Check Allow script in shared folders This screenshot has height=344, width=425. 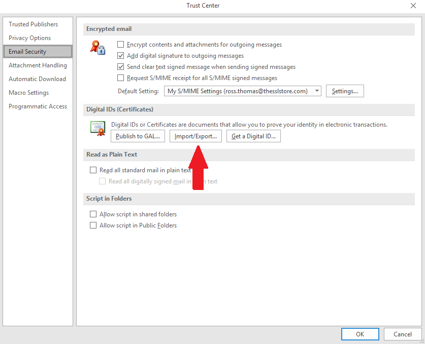(x=93, y=214)
